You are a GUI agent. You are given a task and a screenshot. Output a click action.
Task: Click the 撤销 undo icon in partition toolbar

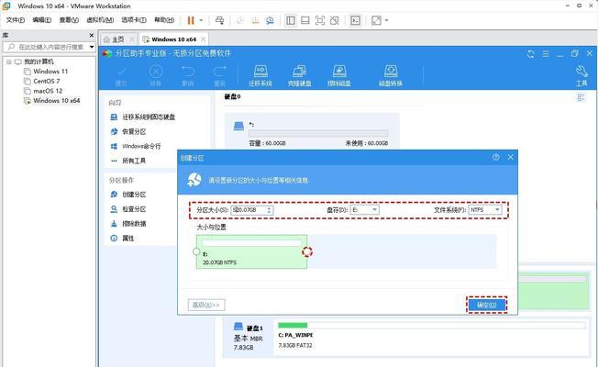click(x=187, y=76)
